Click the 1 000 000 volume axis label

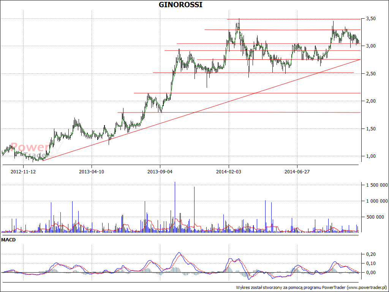click(376, 201)
